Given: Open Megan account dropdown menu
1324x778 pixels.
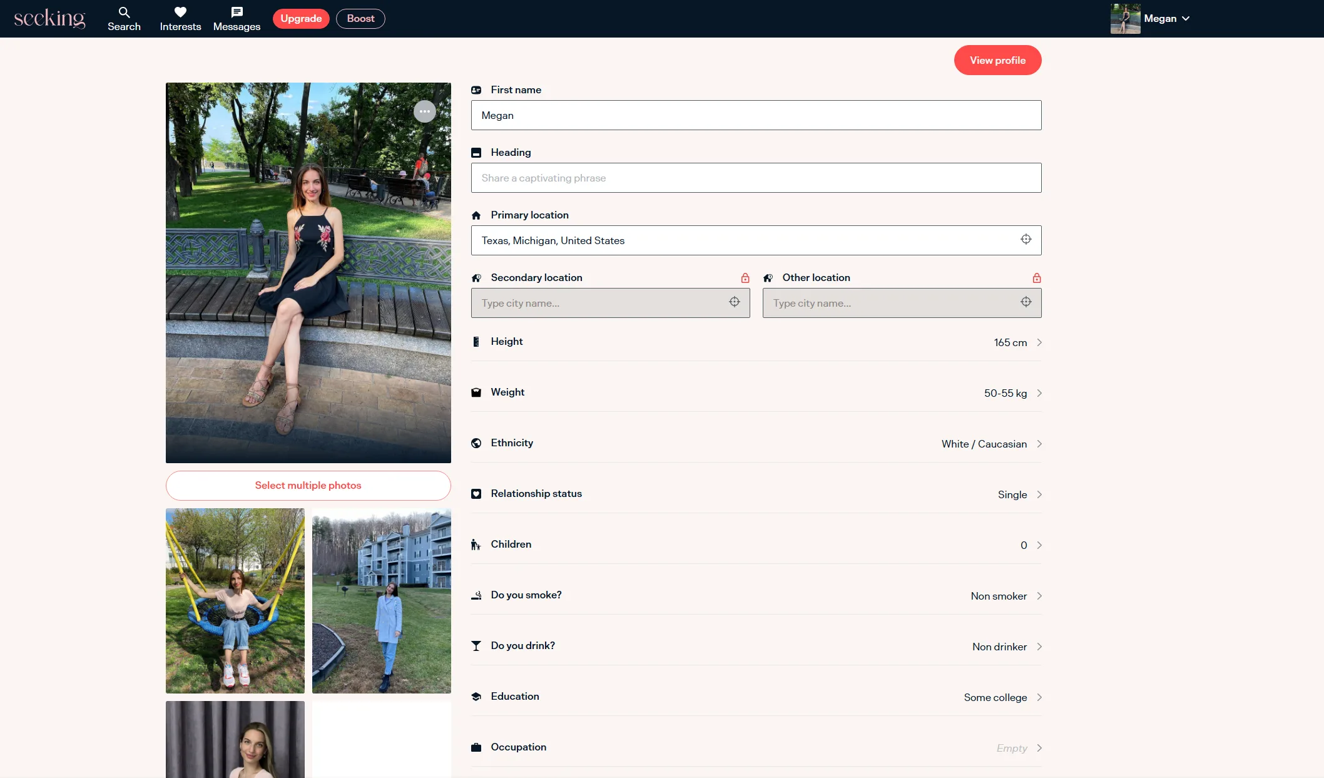Looking at the screenshot, I should (1166, 19).
